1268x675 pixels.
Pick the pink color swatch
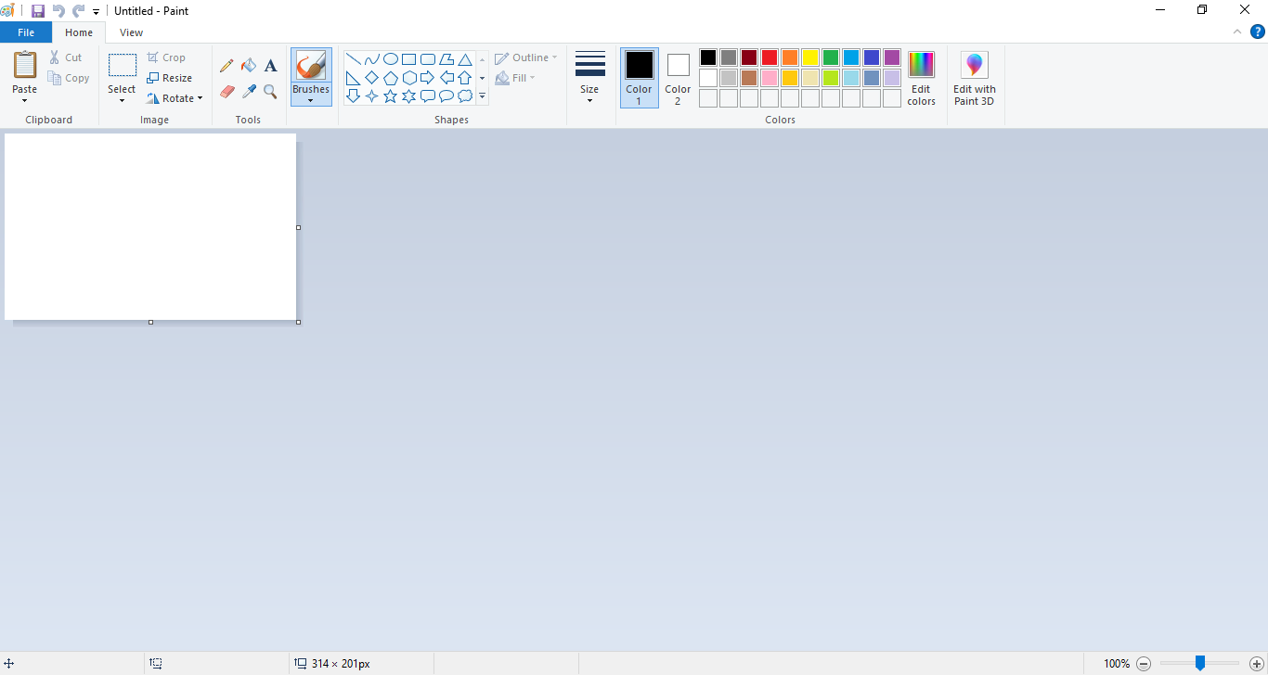pos(770,78)
